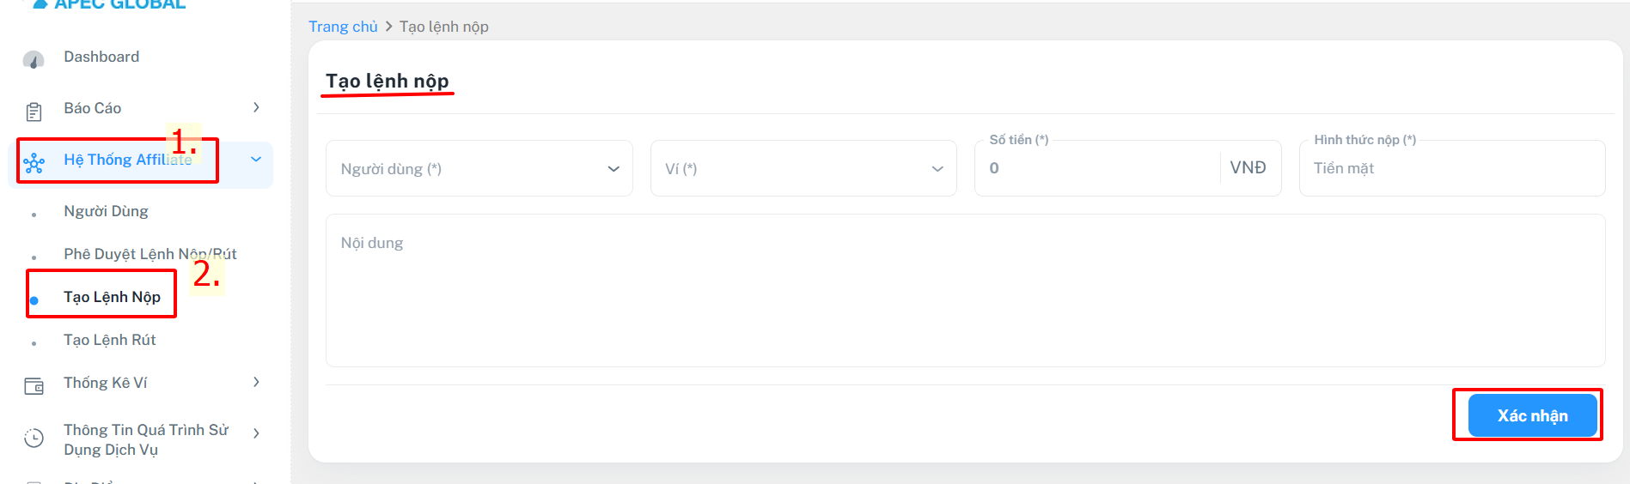Click the clock icon for Thông Tin Quá Trình

34,438
